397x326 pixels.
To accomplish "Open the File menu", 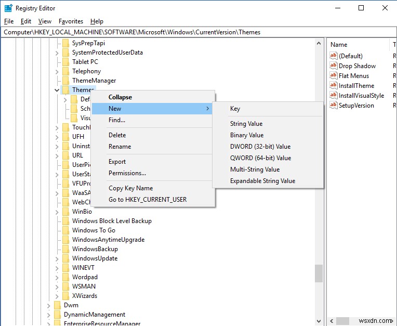I will click(9, 21).
